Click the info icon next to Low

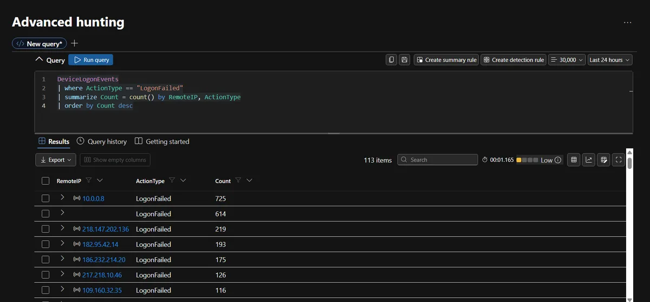(x=558, y=160)
